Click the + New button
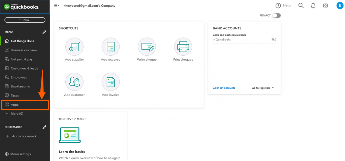Screen dimensions: 345x161 pos(25,20)
